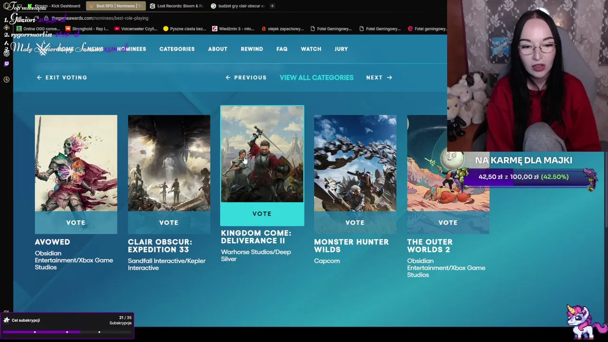This screenshot has height=342, width=608.
Task: Click the Avowed cover art
Action: click(76, 163)
